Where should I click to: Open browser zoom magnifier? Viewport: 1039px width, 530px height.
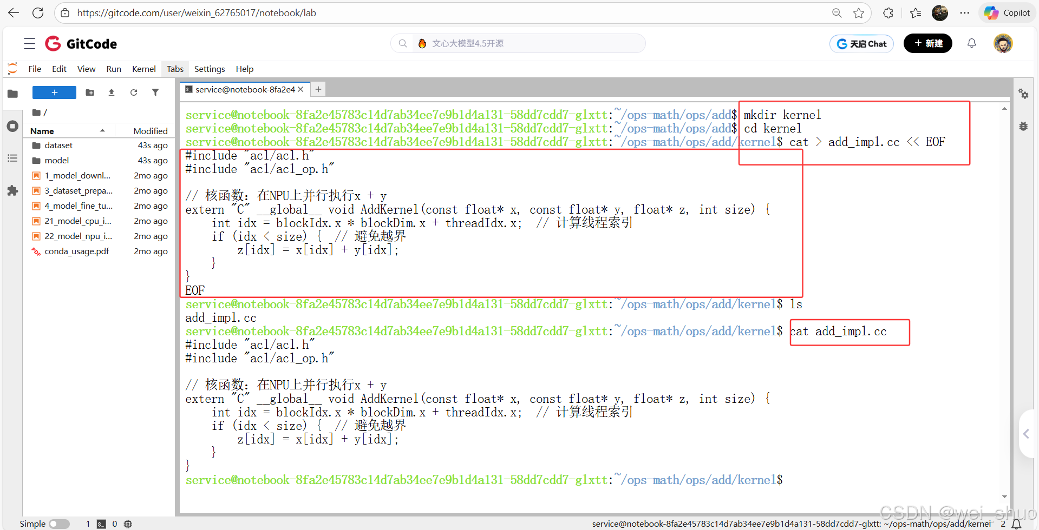[x=837, y=13]
